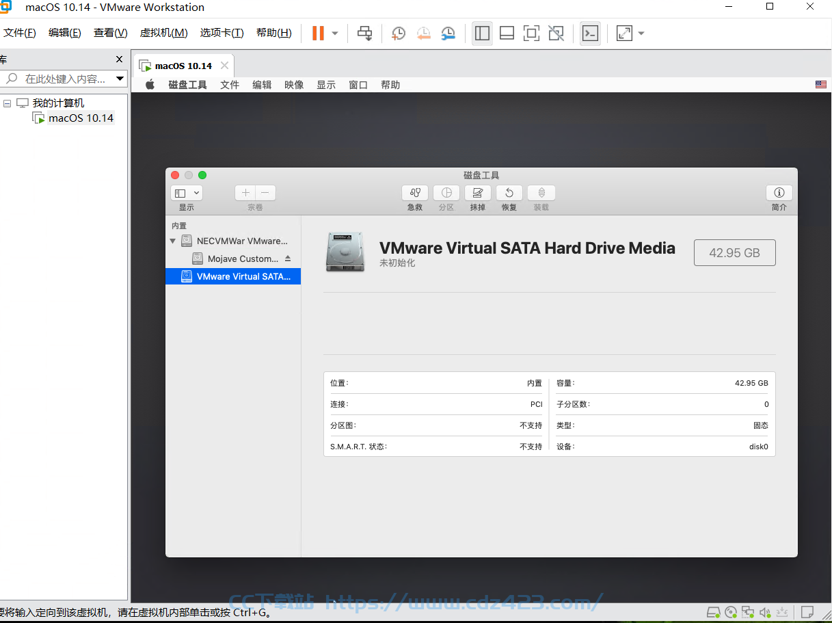Select macOS 10.14 in the library tree
The width and height of the screenshot is (832, 623).
point(81,118)
